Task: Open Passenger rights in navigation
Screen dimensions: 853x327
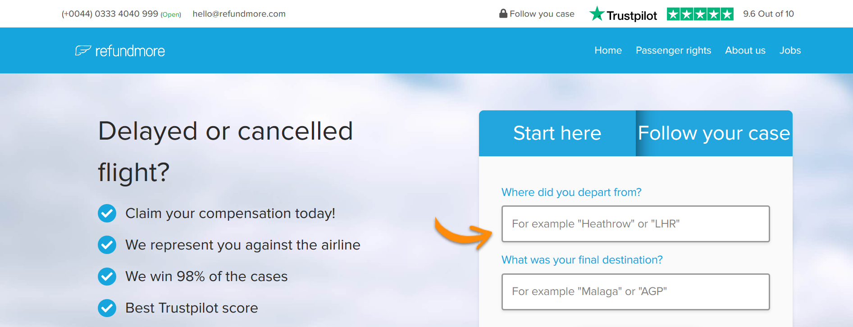Action: tap(673, 50)
